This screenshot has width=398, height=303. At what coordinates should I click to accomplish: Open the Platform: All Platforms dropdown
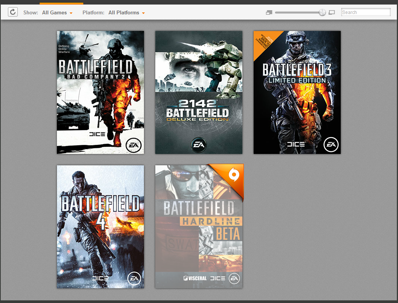click(126, 12)
